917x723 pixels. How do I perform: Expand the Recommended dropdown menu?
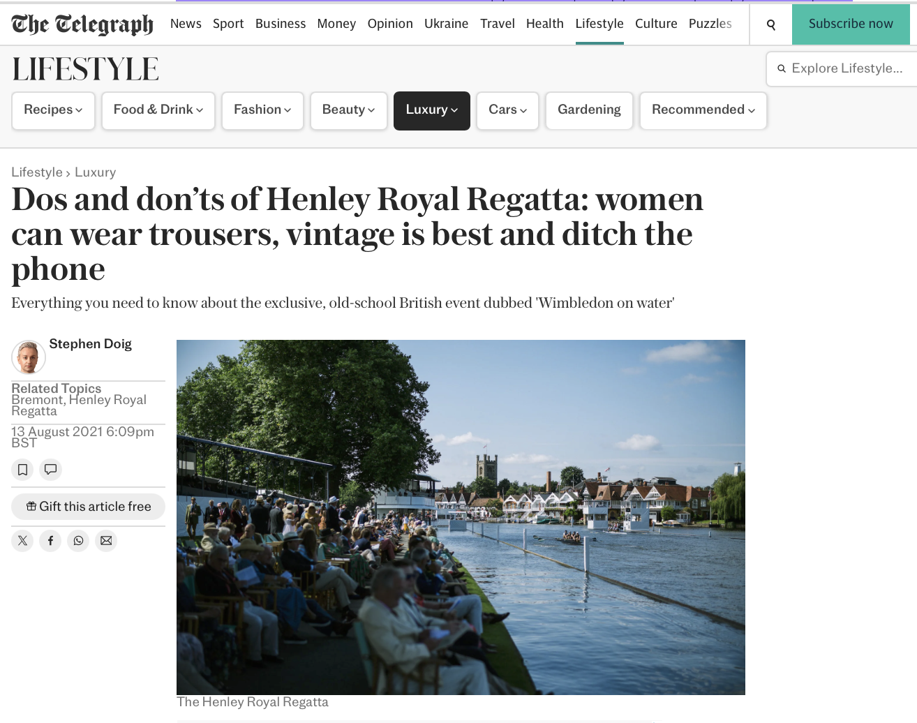[703, 110]
